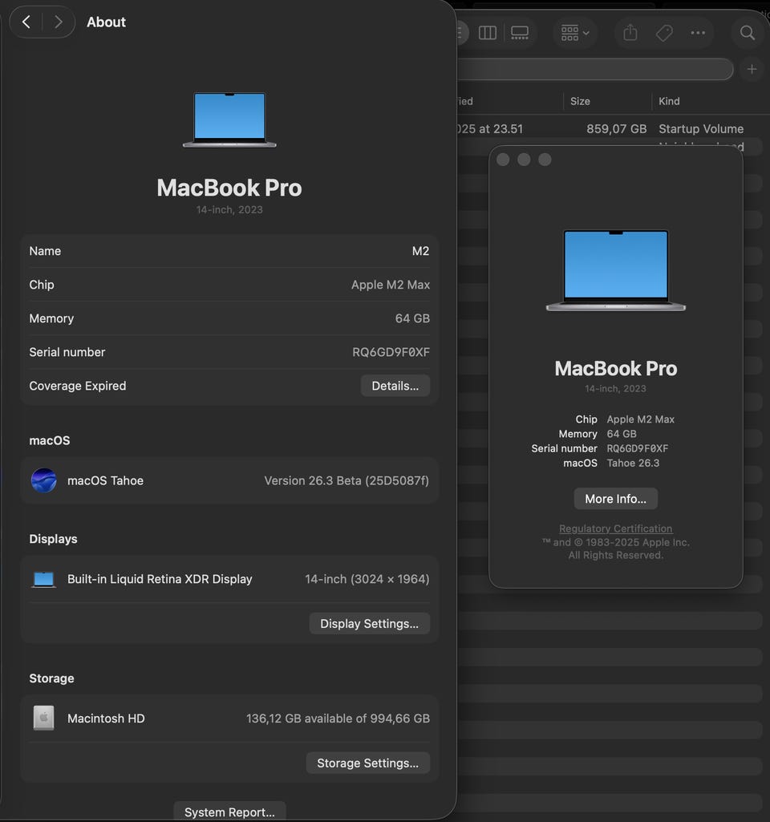The width and height of the screenshot is (770, 822).
Task: Open Finder group-by dropdown
Action: tap(575, 33)
